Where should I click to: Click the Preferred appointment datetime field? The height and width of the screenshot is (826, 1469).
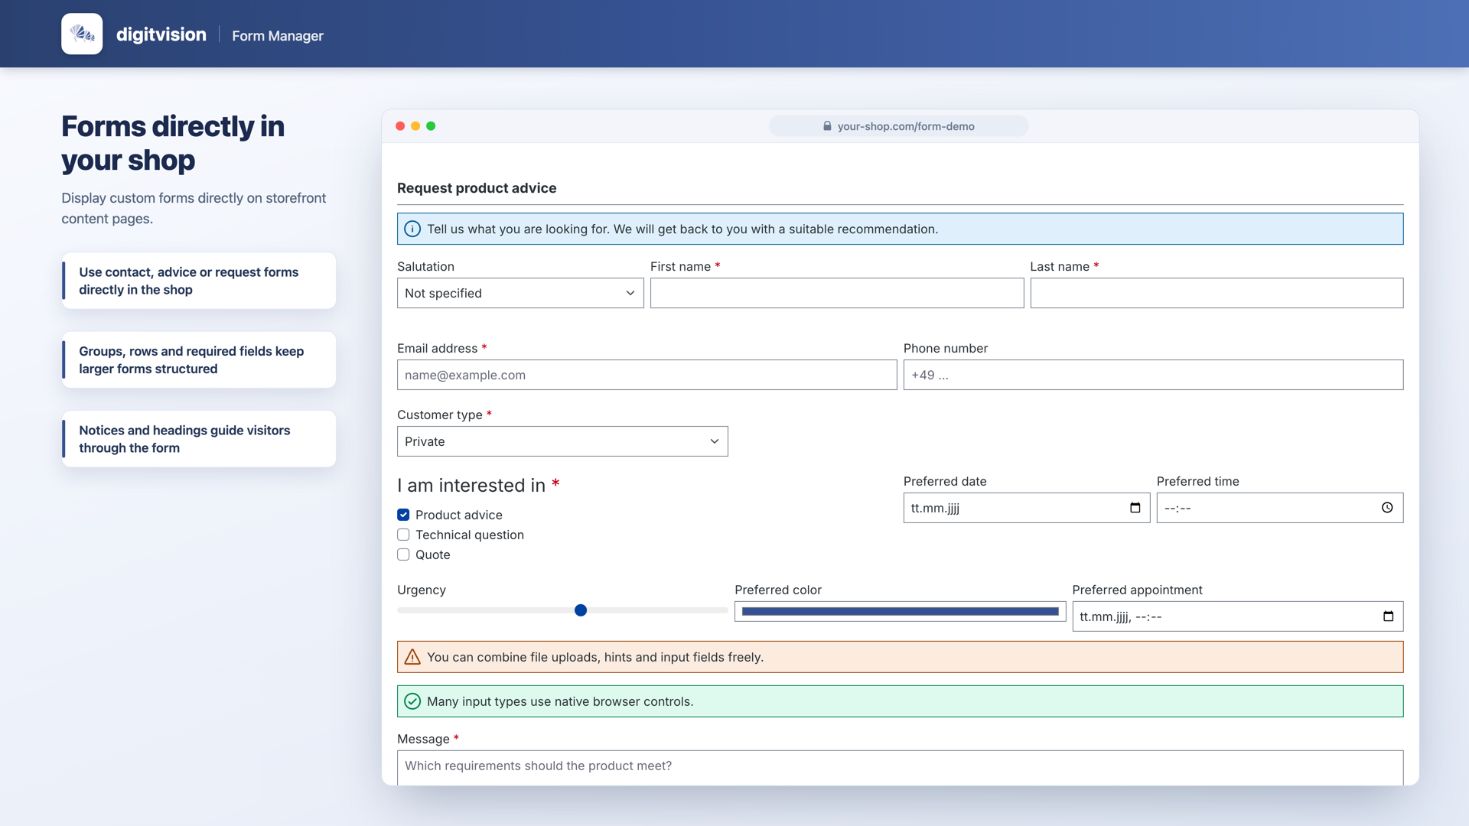1237,616
